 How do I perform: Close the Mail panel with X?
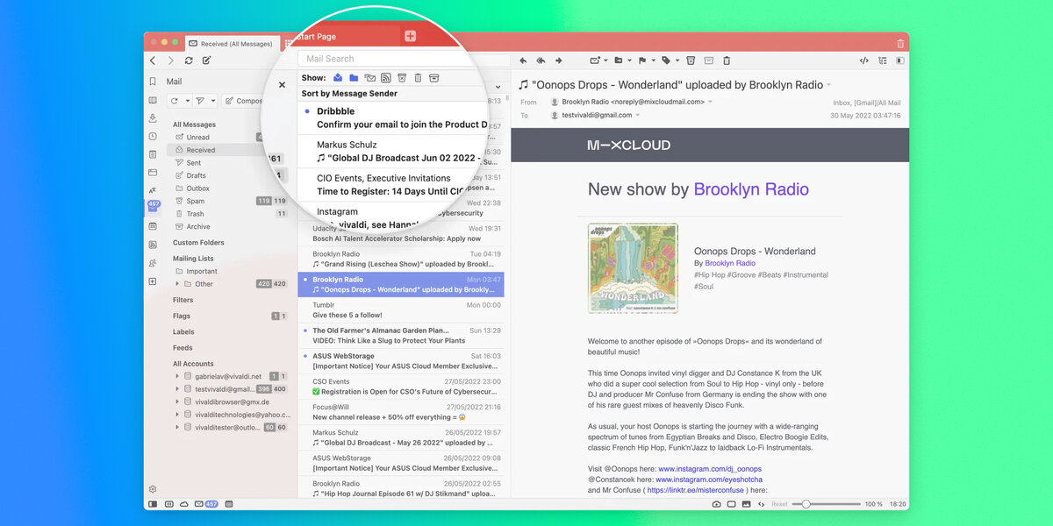click(x=282, y=85)
